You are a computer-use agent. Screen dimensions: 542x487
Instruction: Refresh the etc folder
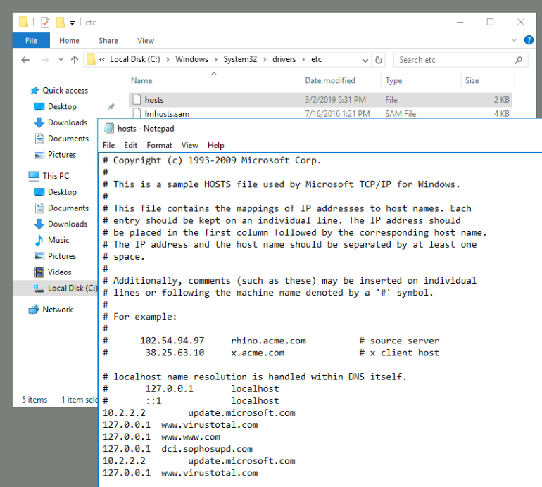379,60
